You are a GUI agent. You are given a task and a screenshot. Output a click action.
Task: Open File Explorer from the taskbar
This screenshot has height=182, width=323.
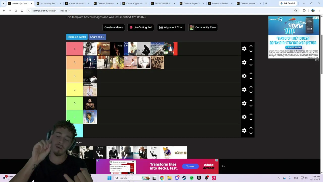pos(169,178)
